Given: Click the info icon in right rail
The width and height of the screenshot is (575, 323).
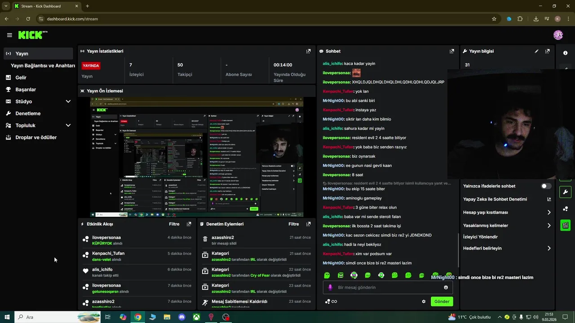Looking at the screenshot, I should (x=566, y=53).
